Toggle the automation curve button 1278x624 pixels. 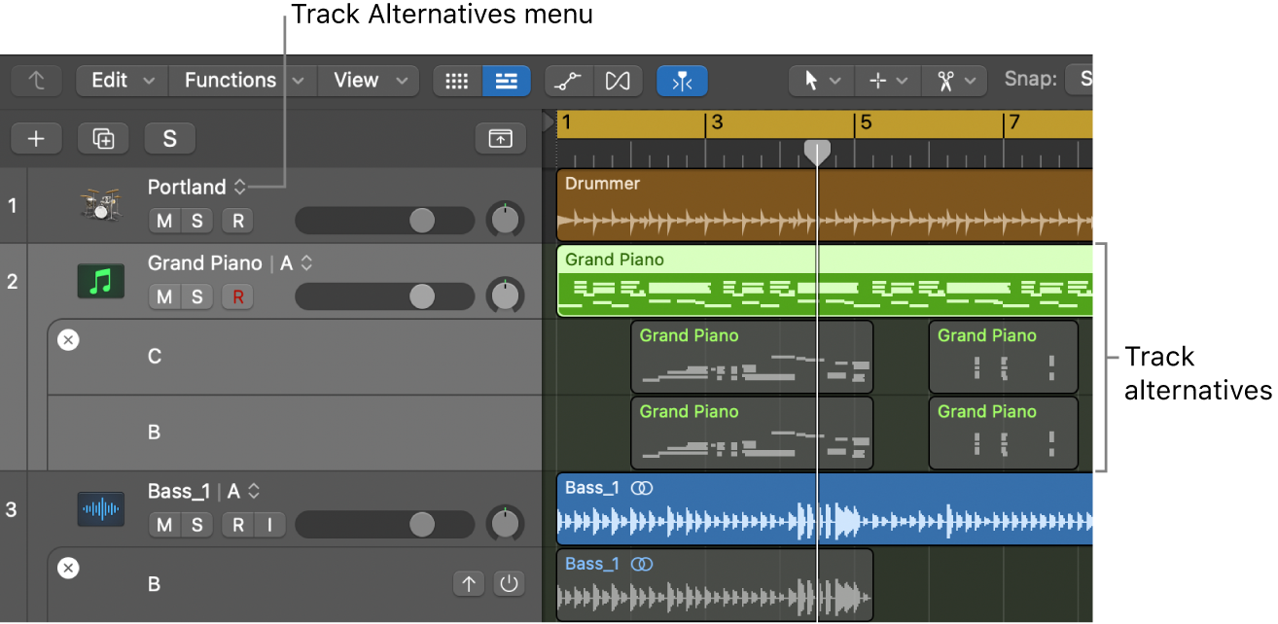pos(569,81)
